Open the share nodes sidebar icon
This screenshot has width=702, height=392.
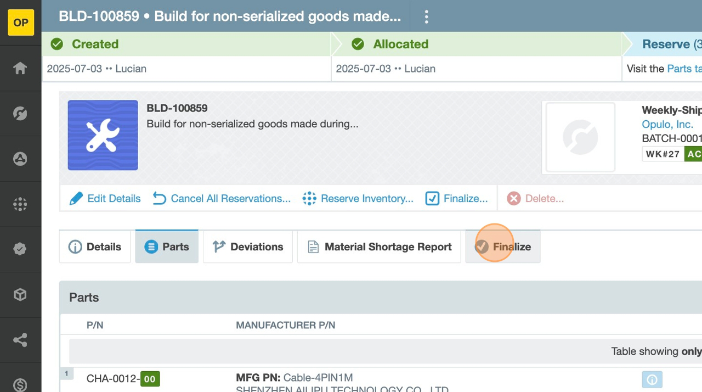click(20, 340)
